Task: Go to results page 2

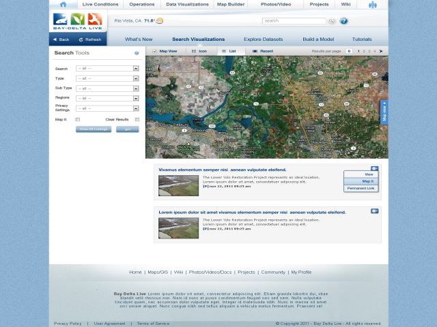Action: coord(364,51)
